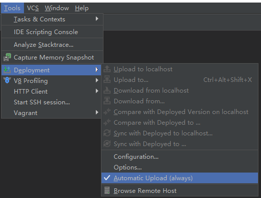Click the Upload to localhost icon

(x=107, y=69)
